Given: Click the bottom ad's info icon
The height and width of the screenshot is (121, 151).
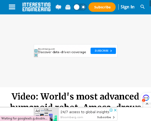Looking at the screenshot, I should (x=111, y=110).
